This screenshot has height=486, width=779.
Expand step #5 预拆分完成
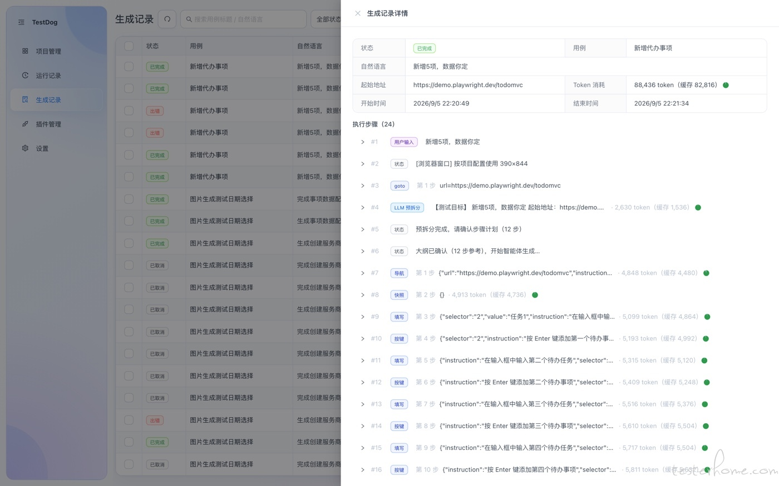tap(363, 229)
